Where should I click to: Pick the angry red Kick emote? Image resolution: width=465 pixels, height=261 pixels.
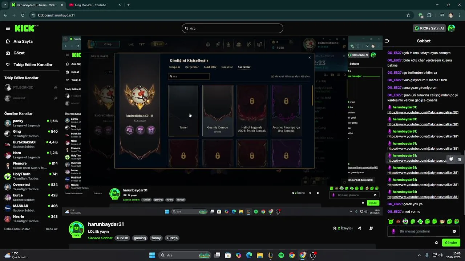click(398, 221)
